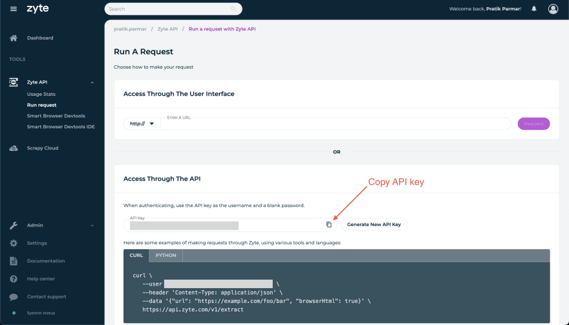Image resolution: width=569 pixels, height=325 pixels.
Task: Click the Zyte API sidebar icon
Action: point(14,82)
